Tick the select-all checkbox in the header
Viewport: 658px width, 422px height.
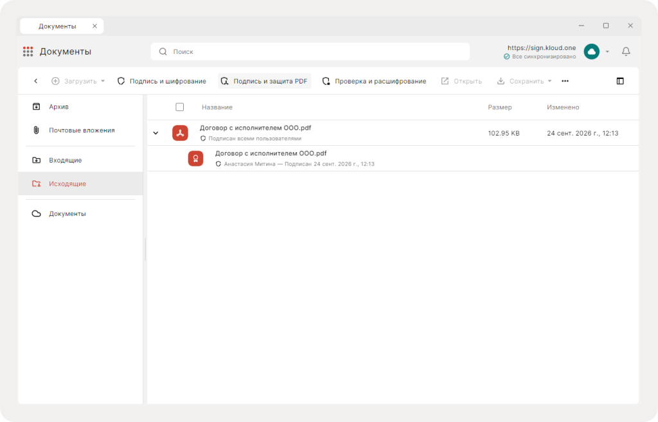(x=180, y=107)
